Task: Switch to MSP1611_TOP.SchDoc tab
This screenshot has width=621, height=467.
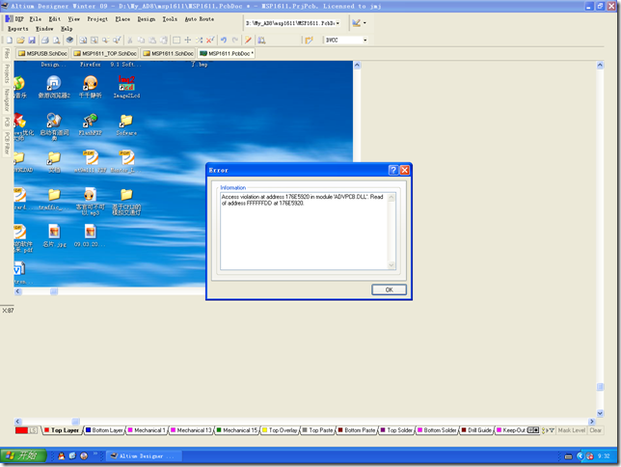Action: 105,53
